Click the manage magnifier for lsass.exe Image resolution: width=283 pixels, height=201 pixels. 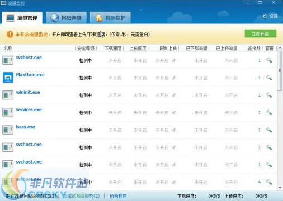coord(269,130)
